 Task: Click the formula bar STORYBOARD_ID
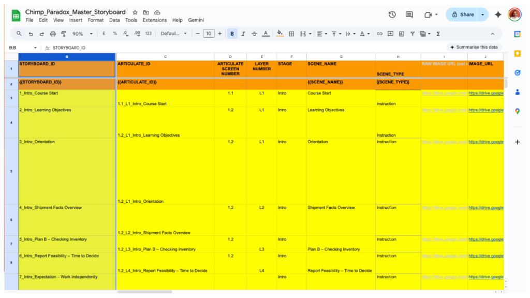69,48
